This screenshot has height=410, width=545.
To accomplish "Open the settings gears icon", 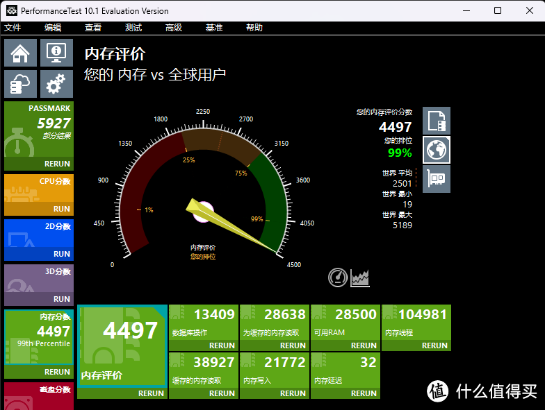I will pyautogui.click(x=57, y=84).
